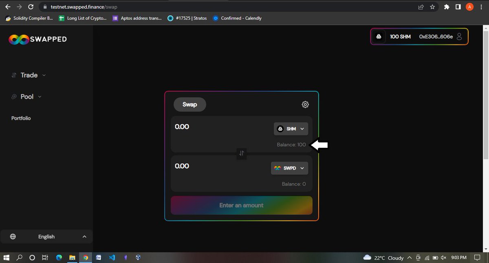Image resolution: width=489 pixels, height=263 pixels.
Task: Click the 22°C Cloudy weather widget
Action: pos(383,258)
